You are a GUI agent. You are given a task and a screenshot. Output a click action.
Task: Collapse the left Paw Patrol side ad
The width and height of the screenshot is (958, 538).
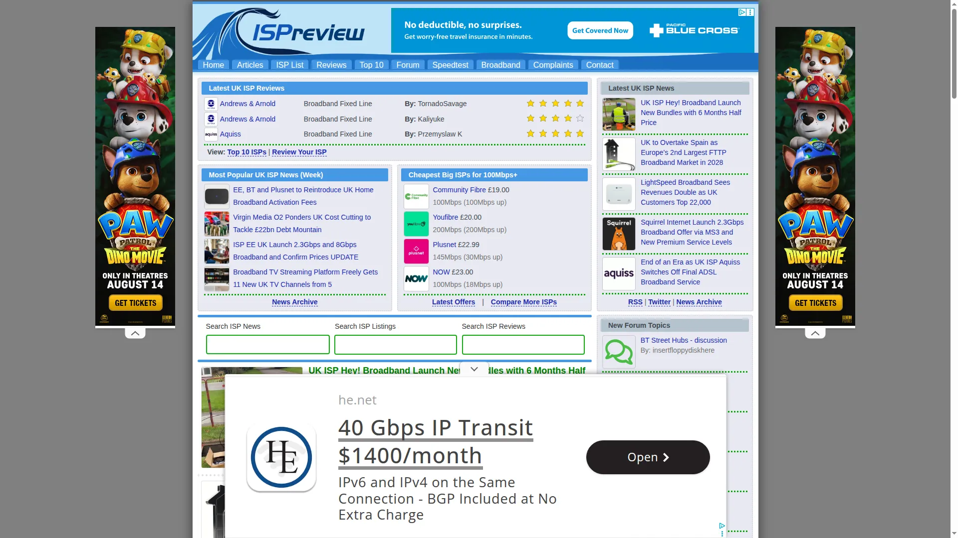pyautogui.click(x=135, y=333)
